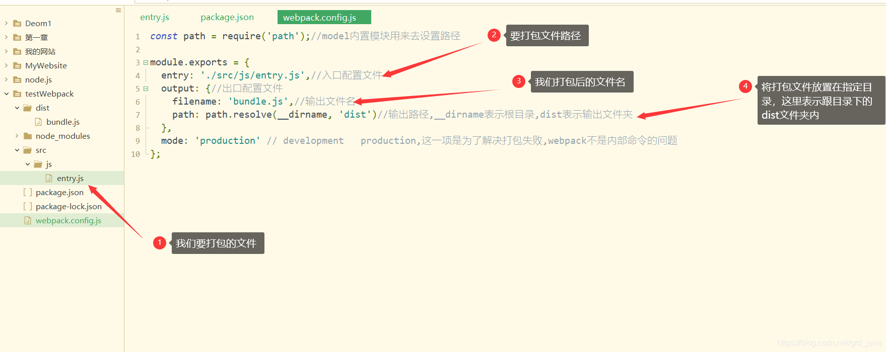The width and height of the screenshot is (886, 352).
Task: Click the js open-folder icon
Action: point(38,164)
